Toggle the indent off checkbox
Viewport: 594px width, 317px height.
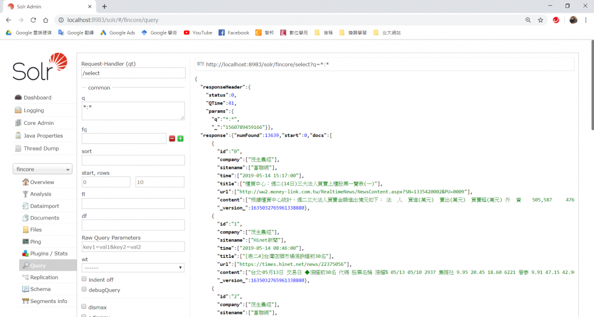[84, 279]
